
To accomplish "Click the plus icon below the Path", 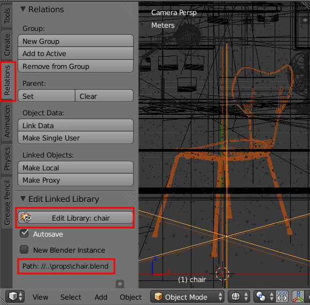I will pos(120,284).
